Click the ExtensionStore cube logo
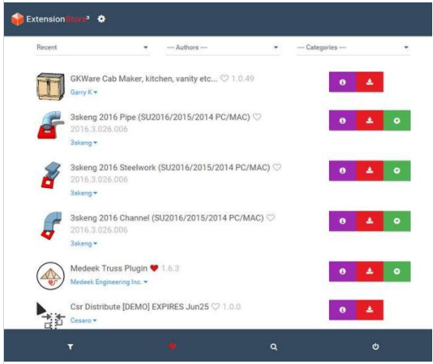The height and width of the screenshot is (364, 433). tap(17, 19)
